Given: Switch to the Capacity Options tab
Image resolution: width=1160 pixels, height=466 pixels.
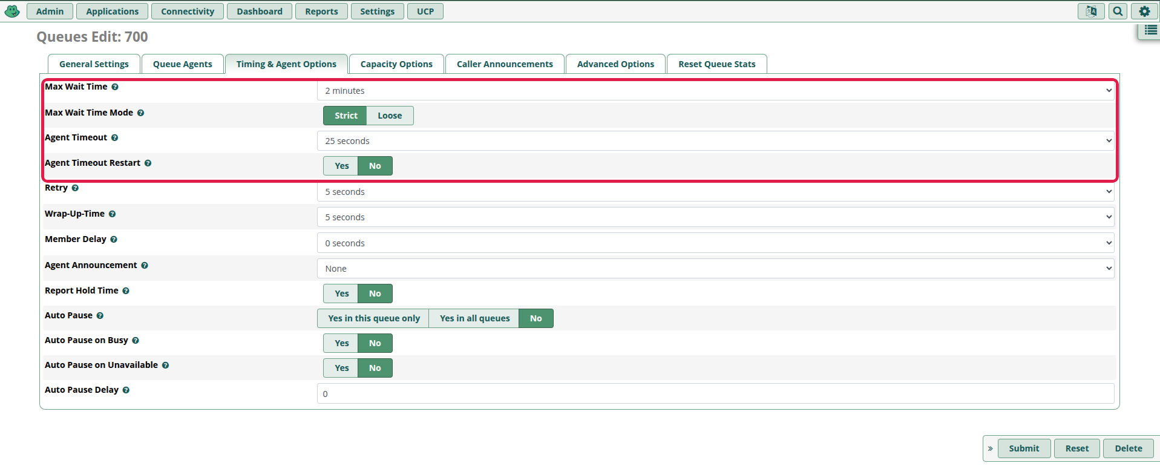Looking at the screenshot, I should 396,64.
